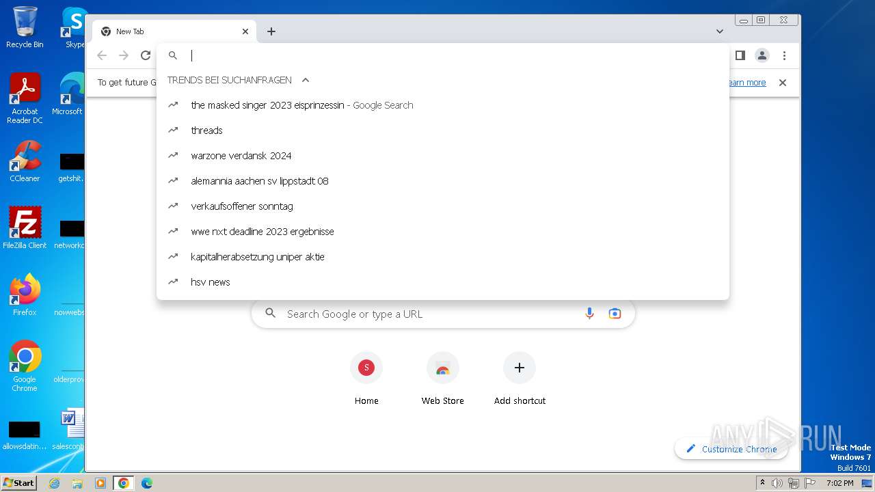Start voice search with microphone icon
The image size is (875, 492).
[589, 314]
